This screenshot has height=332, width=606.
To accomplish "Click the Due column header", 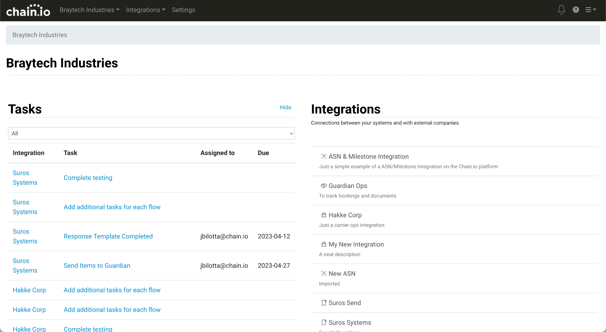I will tap(263, 153).
